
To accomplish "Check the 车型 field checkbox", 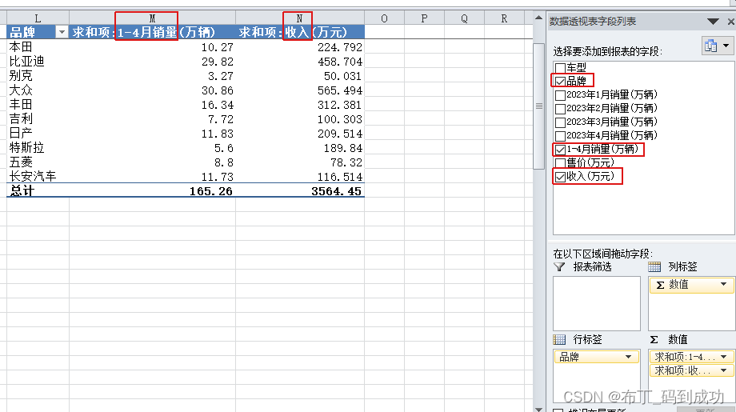I will click(560, 68).
